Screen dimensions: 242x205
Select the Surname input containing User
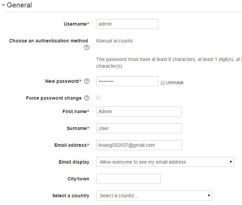tap(139, 128)
